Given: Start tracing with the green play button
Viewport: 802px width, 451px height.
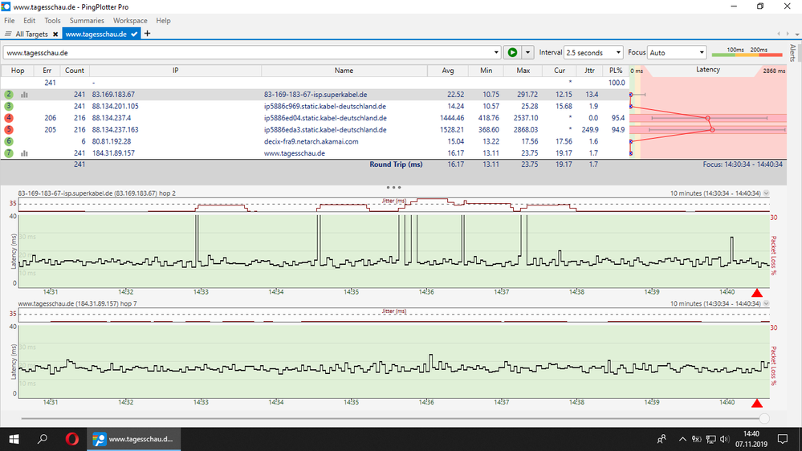Looking at the screenshot, I should click(511, 53).
